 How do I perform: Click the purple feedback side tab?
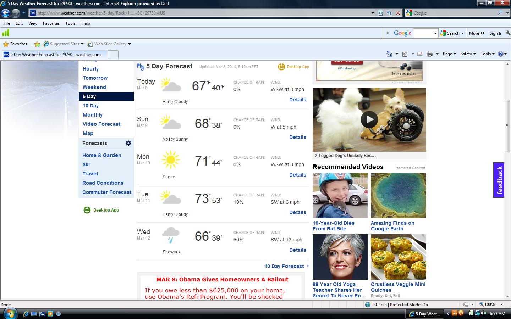point(499,180)
